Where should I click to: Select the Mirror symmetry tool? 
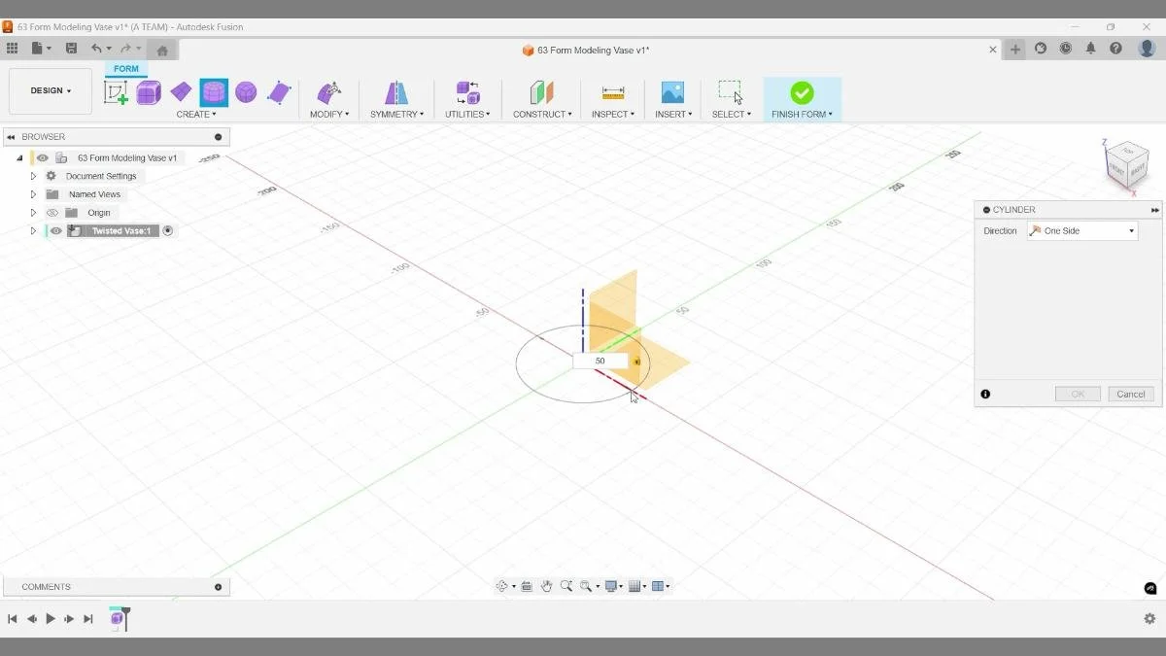pyautogui.click(x=395, y=91)
